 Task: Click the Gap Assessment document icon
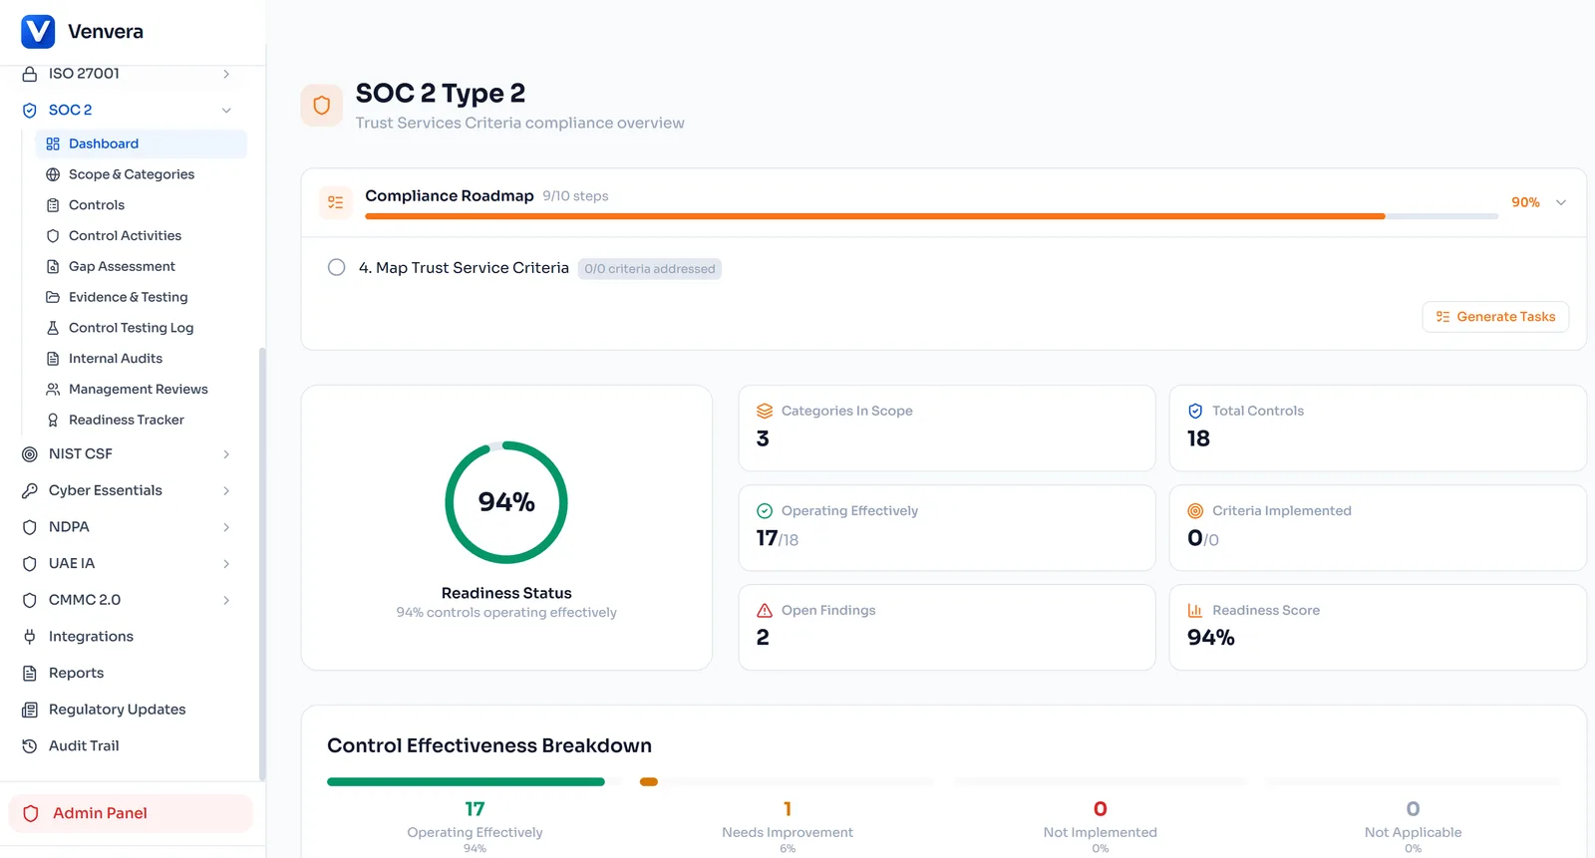click(53, 267)
